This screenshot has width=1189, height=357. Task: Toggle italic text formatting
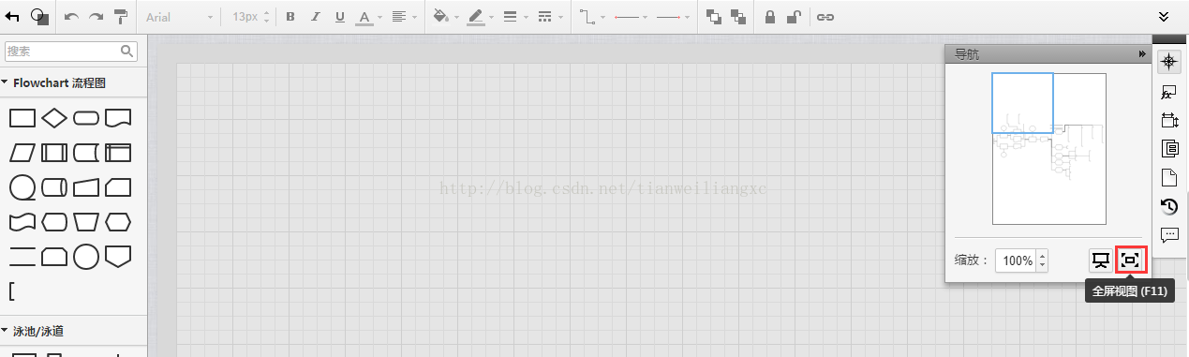point(315,17)
